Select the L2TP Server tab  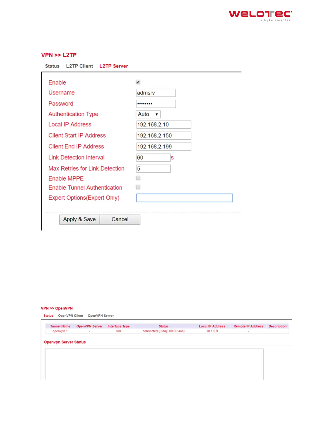coord(114,66)
